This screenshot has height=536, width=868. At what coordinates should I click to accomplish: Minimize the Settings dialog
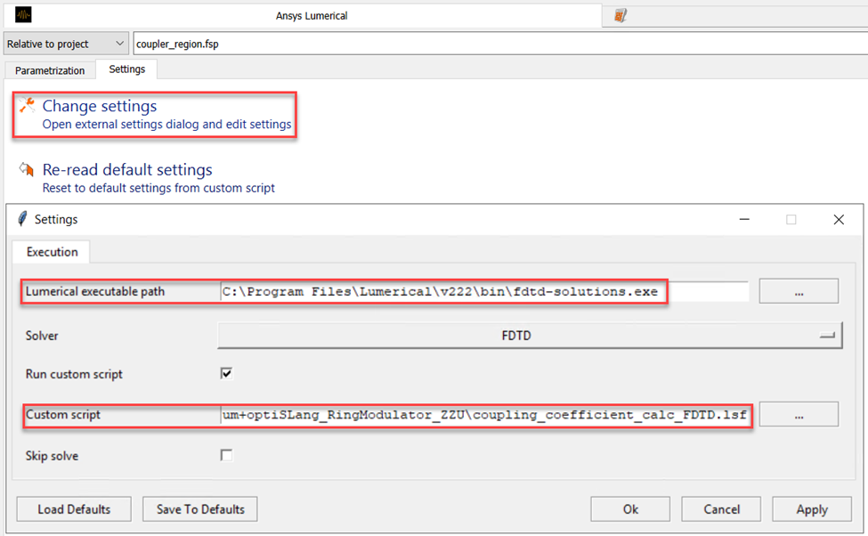pyautogui.click(x=744, y=219)
